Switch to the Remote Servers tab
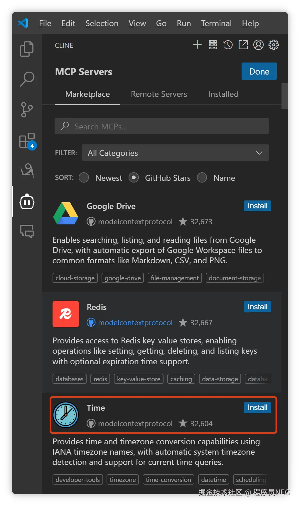This screenshot has width=300, height=506. pos(159,94)
